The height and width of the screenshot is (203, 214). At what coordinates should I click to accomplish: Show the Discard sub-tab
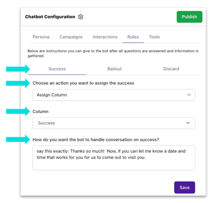click(171, 69)
